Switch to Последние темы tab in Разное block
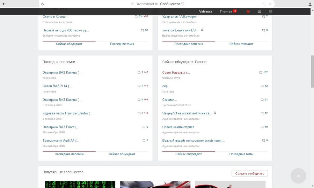 (241, 154)
